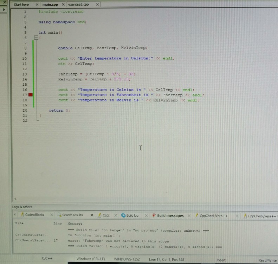278x264 pixels.
Task: Close the Build messages tab
Action: click(x=189, y=216)
